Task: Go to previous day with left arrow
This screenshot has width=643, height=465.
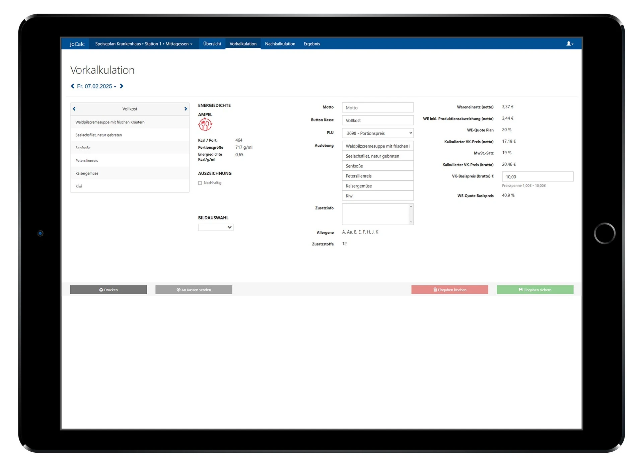Action: 73,86
